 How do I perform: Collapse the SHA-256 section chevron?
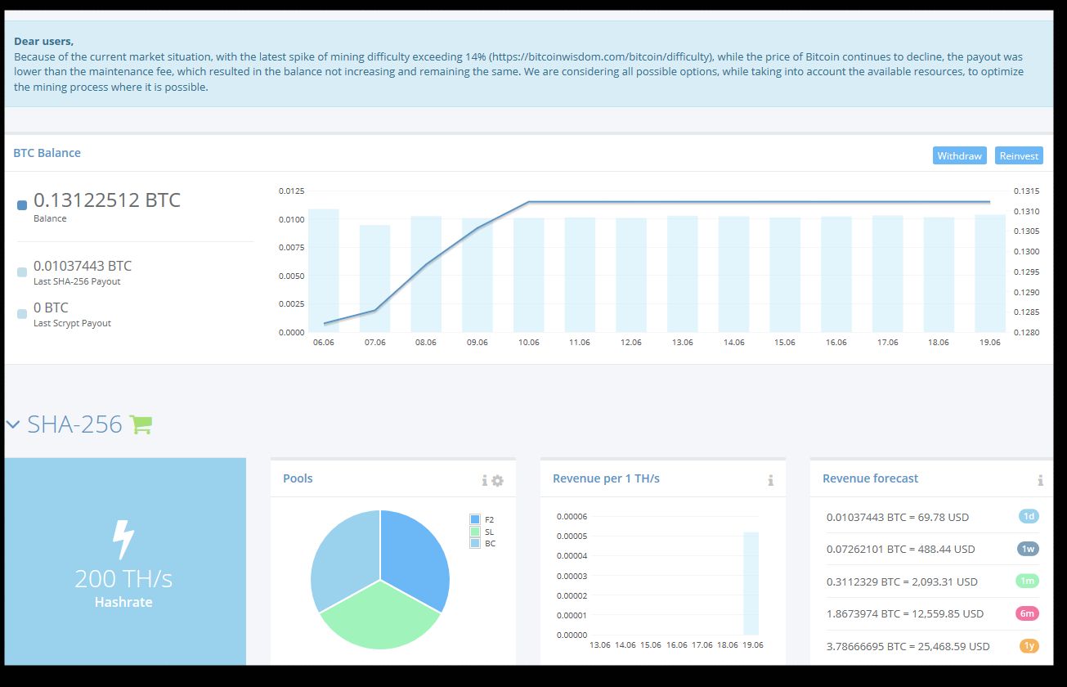coord(13,424)
